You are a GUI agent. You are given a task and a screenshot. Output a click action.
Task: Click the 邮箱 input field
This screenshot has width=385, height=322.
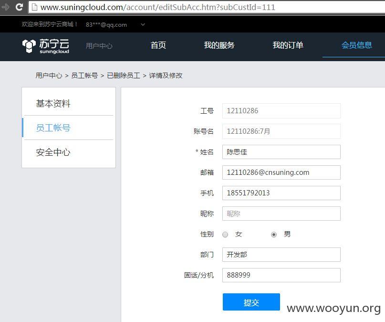point(281,172)
